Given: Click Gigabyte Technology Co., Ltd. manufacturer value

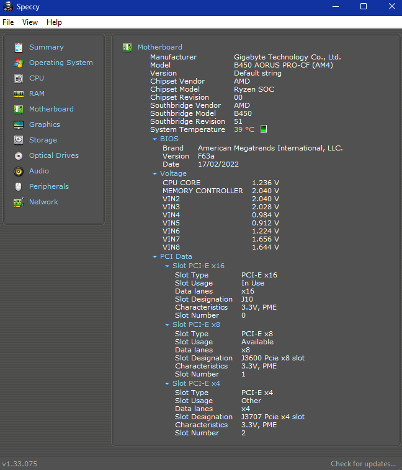Looking at the screenshot, I should (x=287, y=57).
